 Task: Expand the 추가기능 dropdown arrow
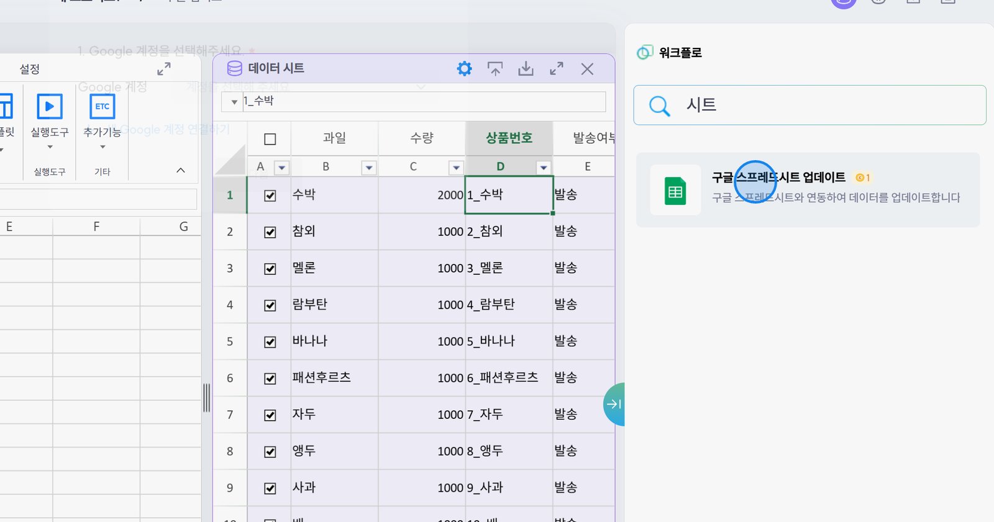point(103,147)
